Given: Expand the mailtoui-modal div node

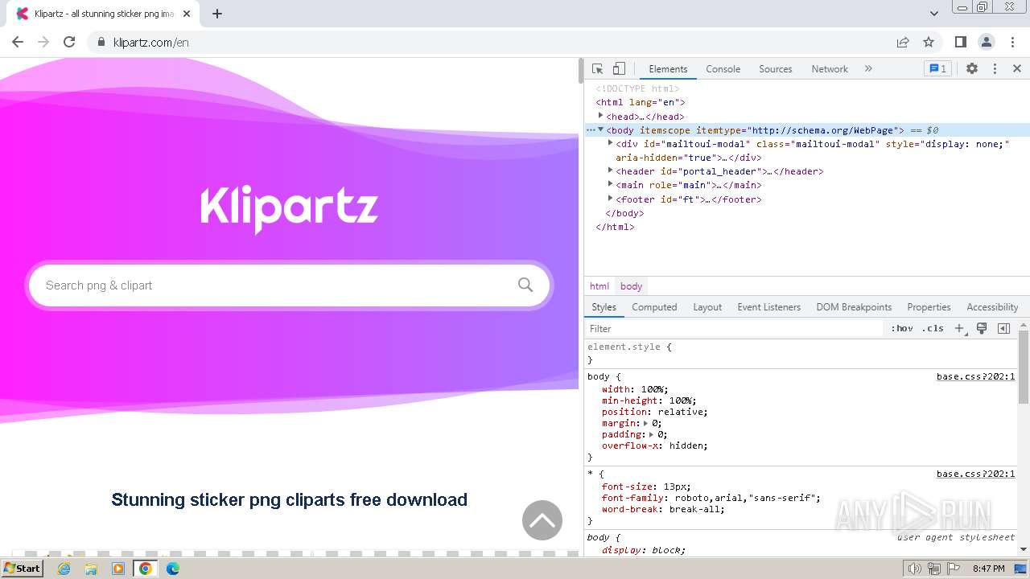Looking at the screenshot, I should [610, 143].
